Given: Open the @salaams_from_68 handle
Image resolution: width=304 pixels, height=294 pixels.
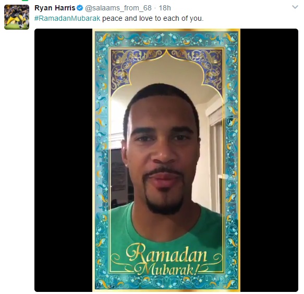Looking at the screenshot, I should tap(118, 8).
